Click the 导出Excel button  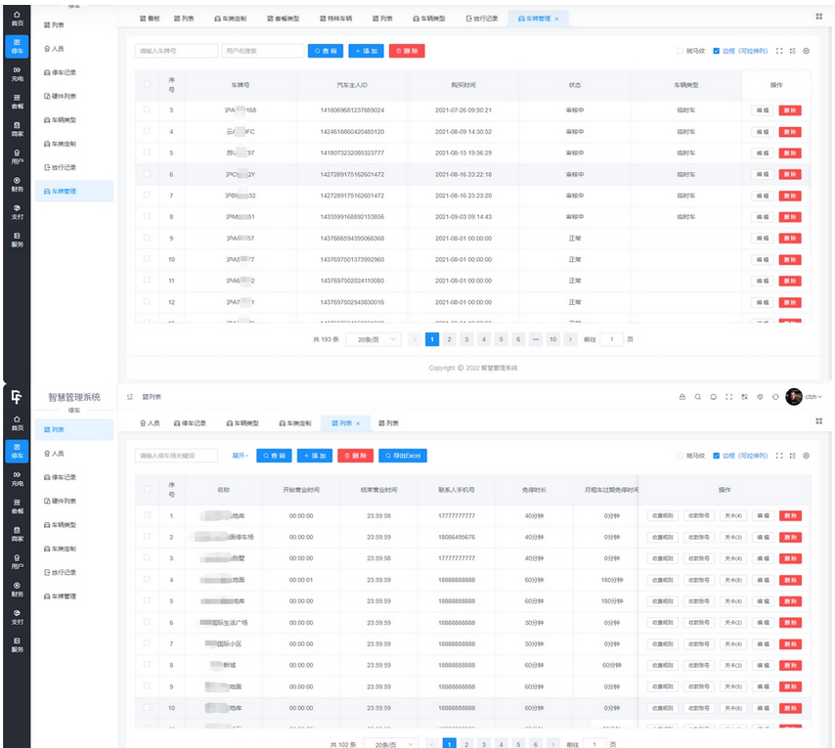(403, 456)
